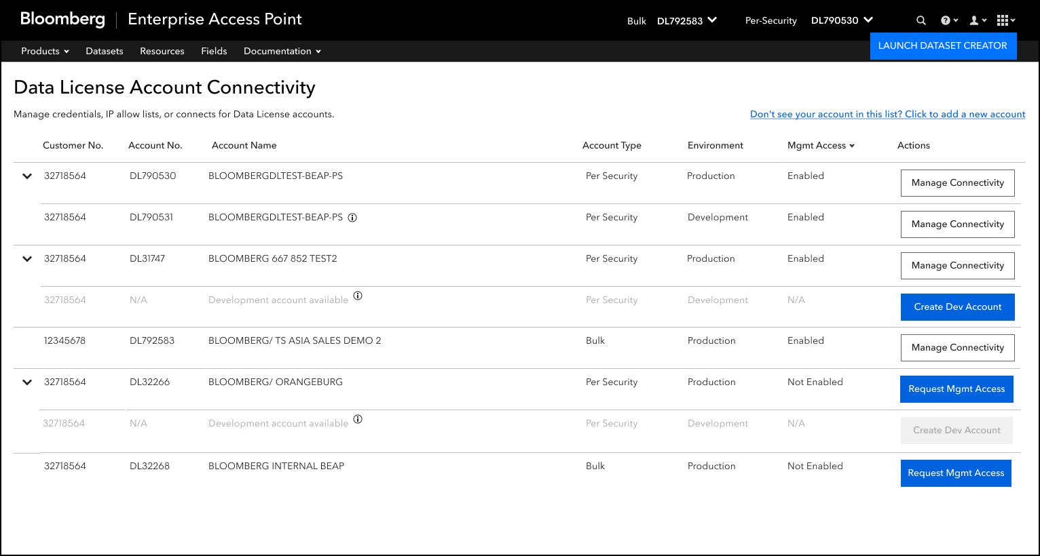Click the search magnifier icon
1040x556 pixels.
pyautogui.click(x=921, y=20)
